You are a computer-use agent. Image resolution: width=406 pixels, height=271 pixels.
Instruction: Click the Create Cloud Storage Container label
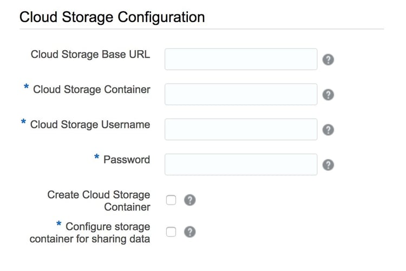pos(99,201)
